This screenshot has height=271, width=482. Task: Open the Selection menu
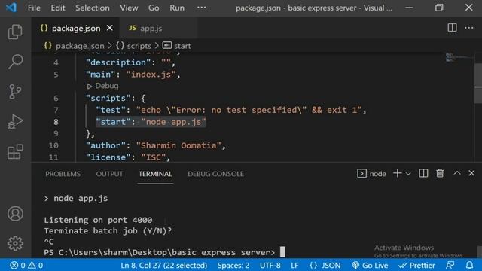coord(93,8)
